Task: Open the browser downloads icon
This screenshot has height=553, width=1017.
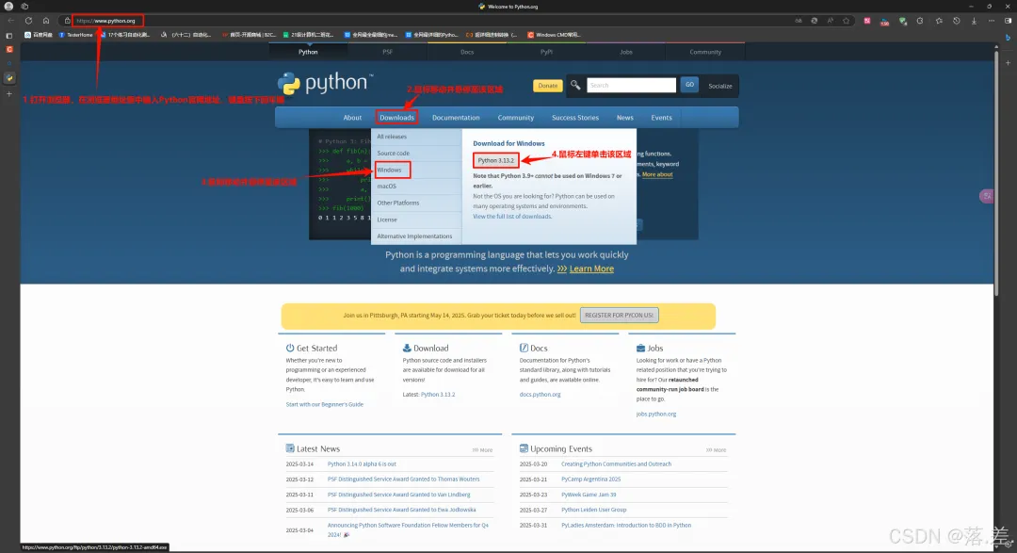Action: click(x=974, y=21)
